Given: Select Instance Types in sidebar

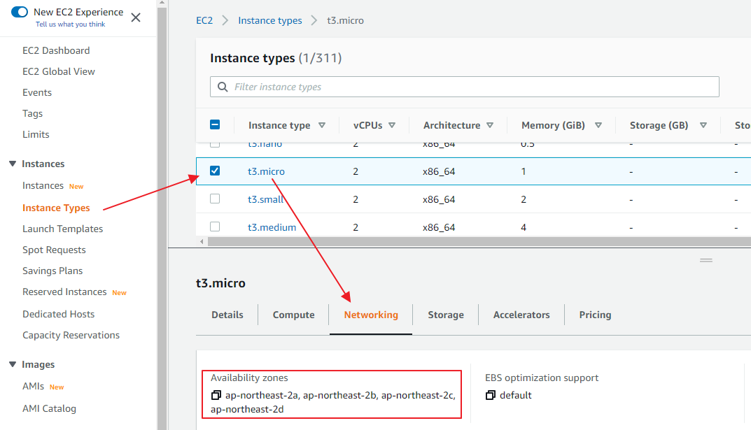Looking at the screenshot, I should coord(56,208).
